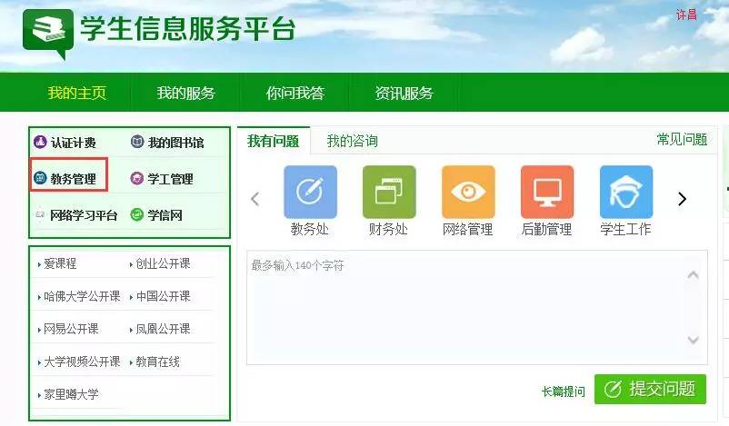Click the green 学信网 icon
This screenshot has height=426, width=729.
coord(137,214)
